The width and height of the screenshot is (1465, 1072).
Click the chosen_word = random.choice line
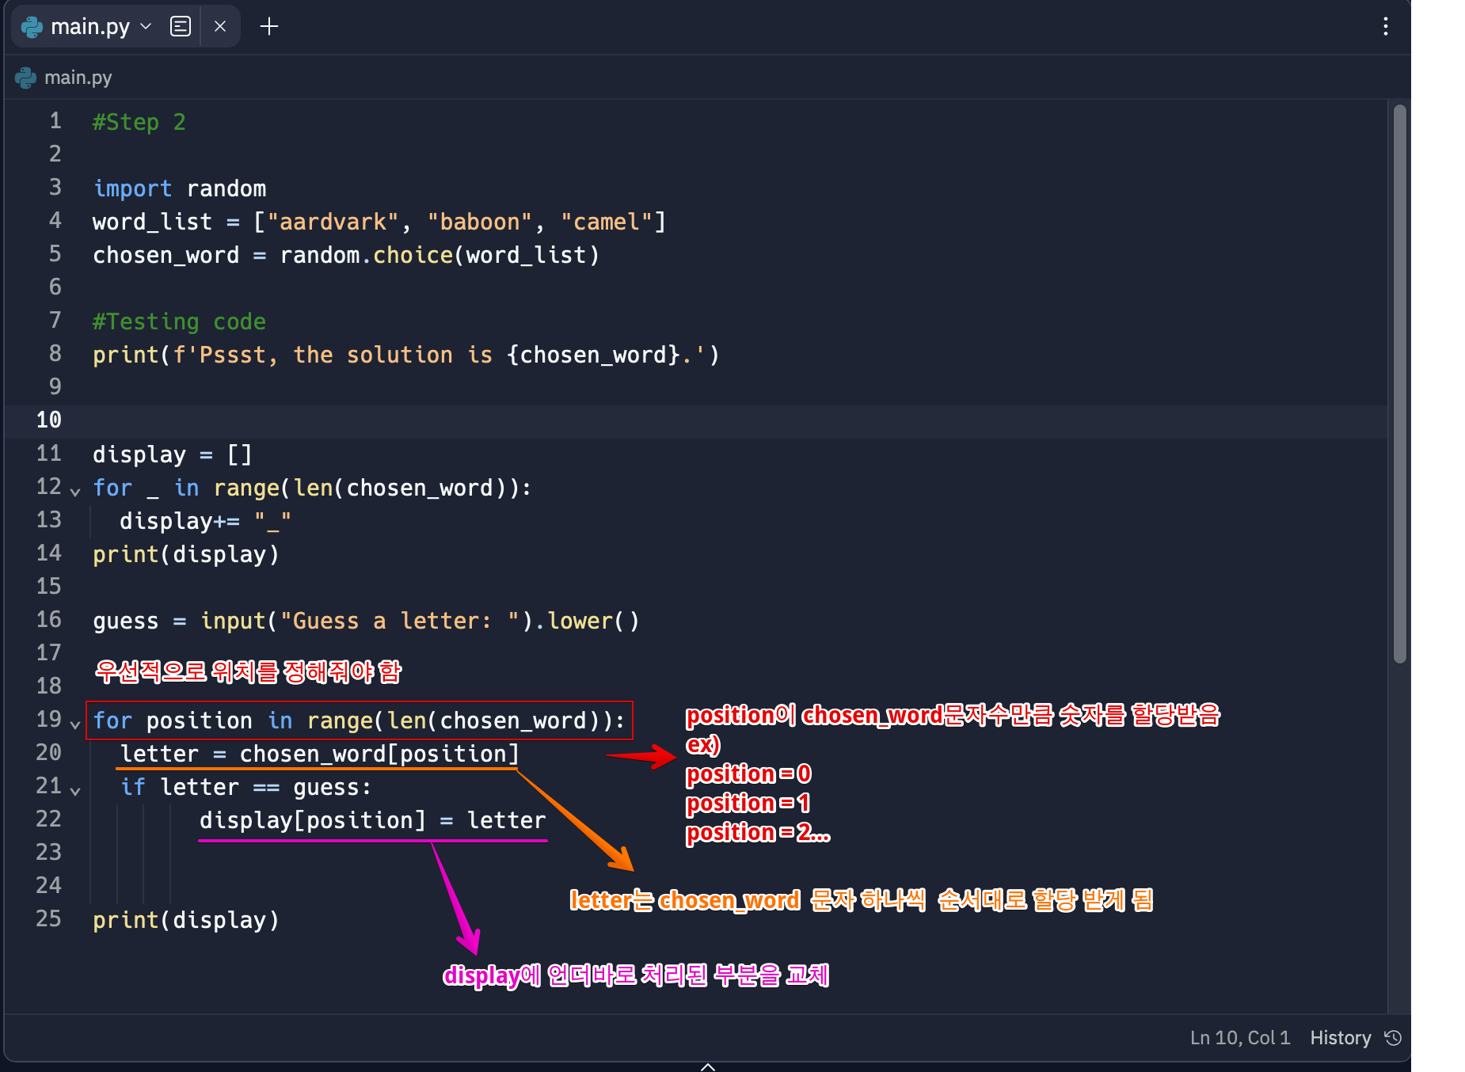point(346,255)
